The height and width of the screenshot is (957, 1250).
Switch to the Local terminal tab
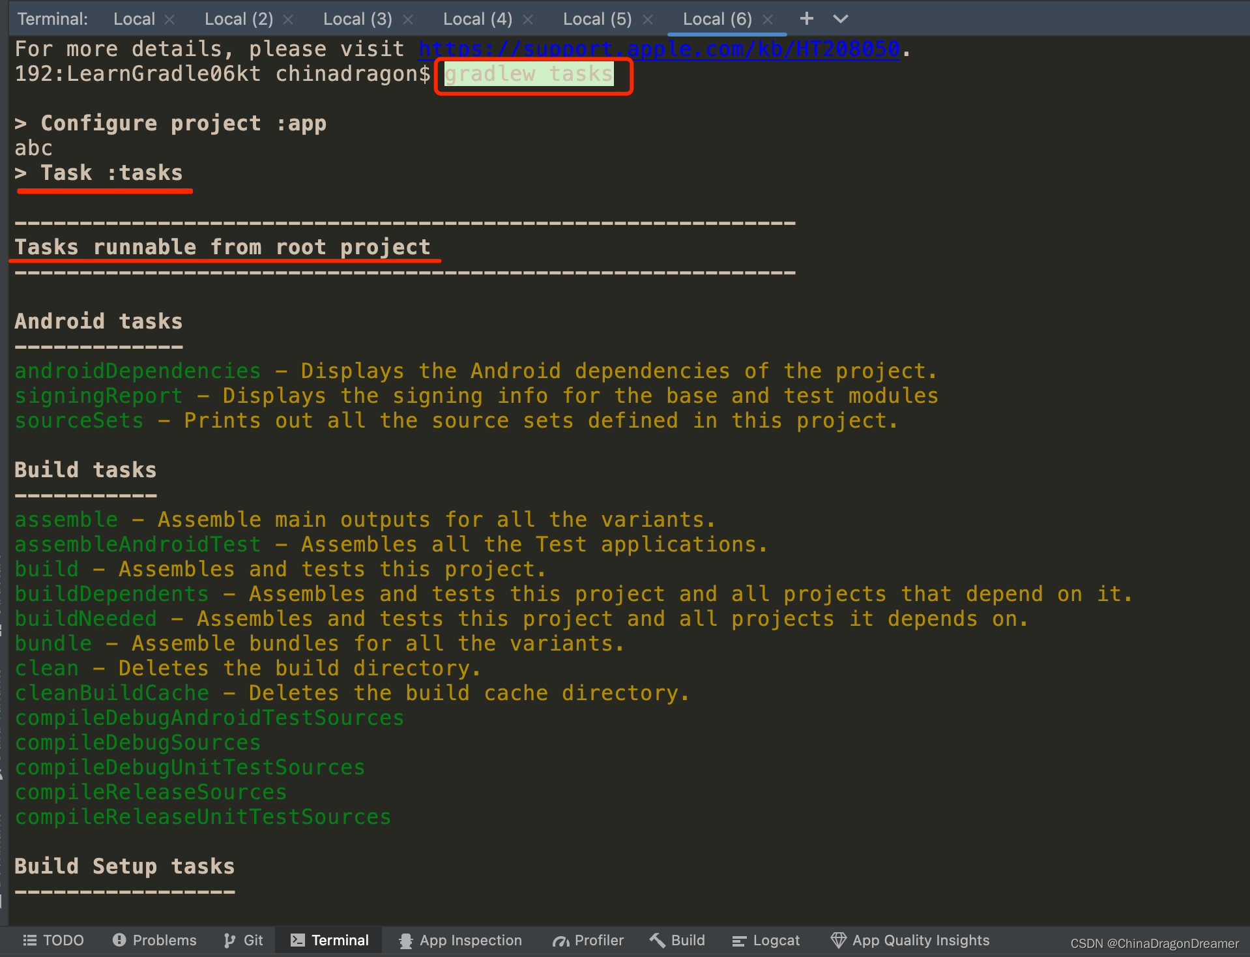coord(134,19)
